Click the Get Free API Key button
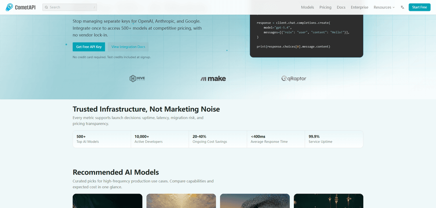The width and height of the screenshot is (436, 208). pyautogui.click(x=89, y=47)
